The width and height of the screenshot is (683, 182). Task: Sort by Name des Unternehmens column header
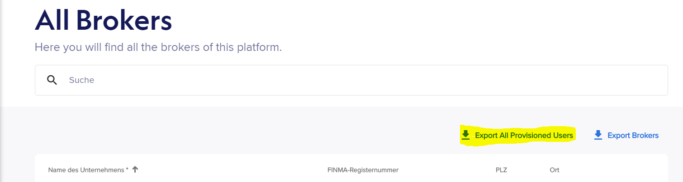[x=88, y=170]
